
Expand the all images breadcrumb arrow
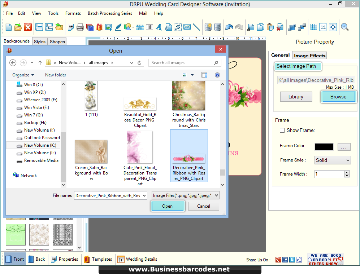click(112, 63)
